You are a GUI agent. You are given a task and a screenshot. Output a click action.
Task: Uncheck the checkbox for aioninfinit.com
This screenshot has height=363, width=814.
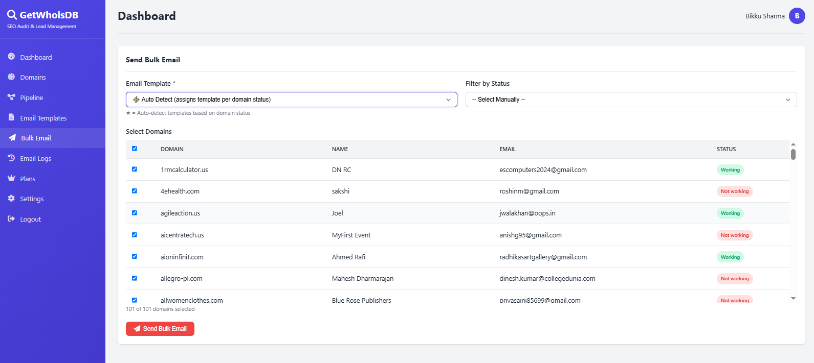(135, 256)
